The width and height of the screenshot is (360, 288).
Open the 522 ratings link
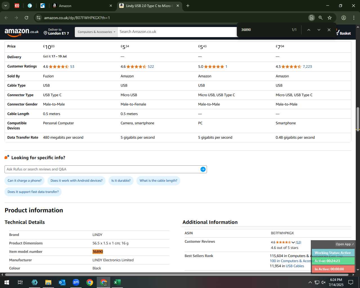[151, 67]
